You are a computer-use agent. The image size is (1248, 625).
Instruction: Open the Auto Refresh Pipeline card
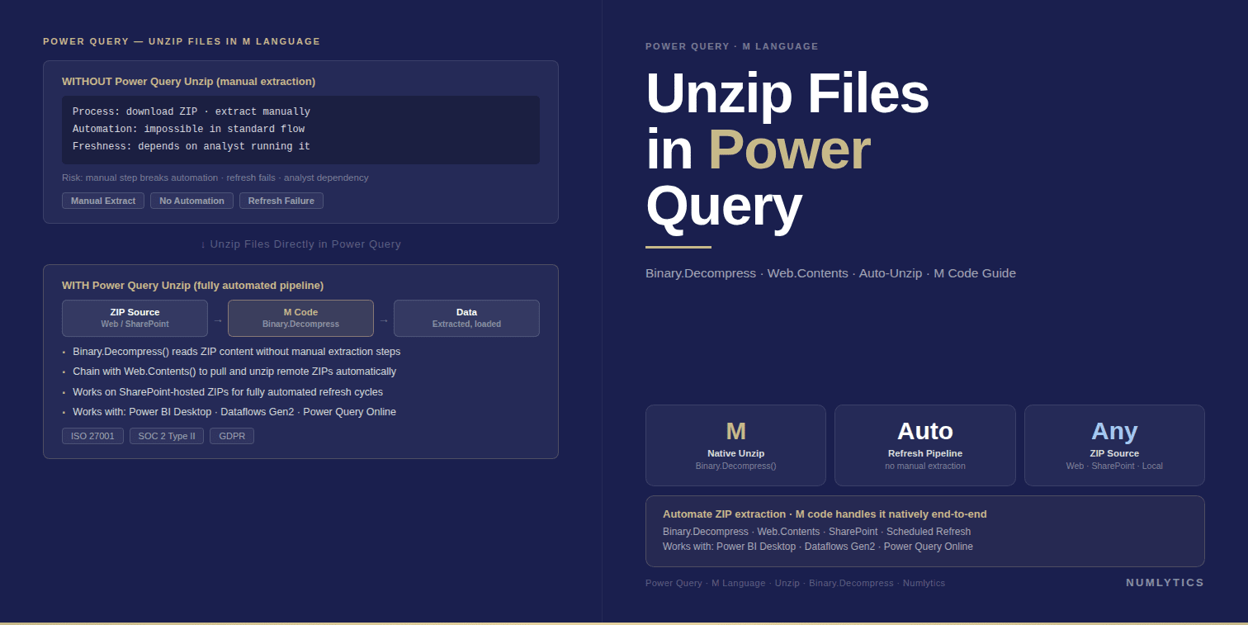(x=925, y=445)
